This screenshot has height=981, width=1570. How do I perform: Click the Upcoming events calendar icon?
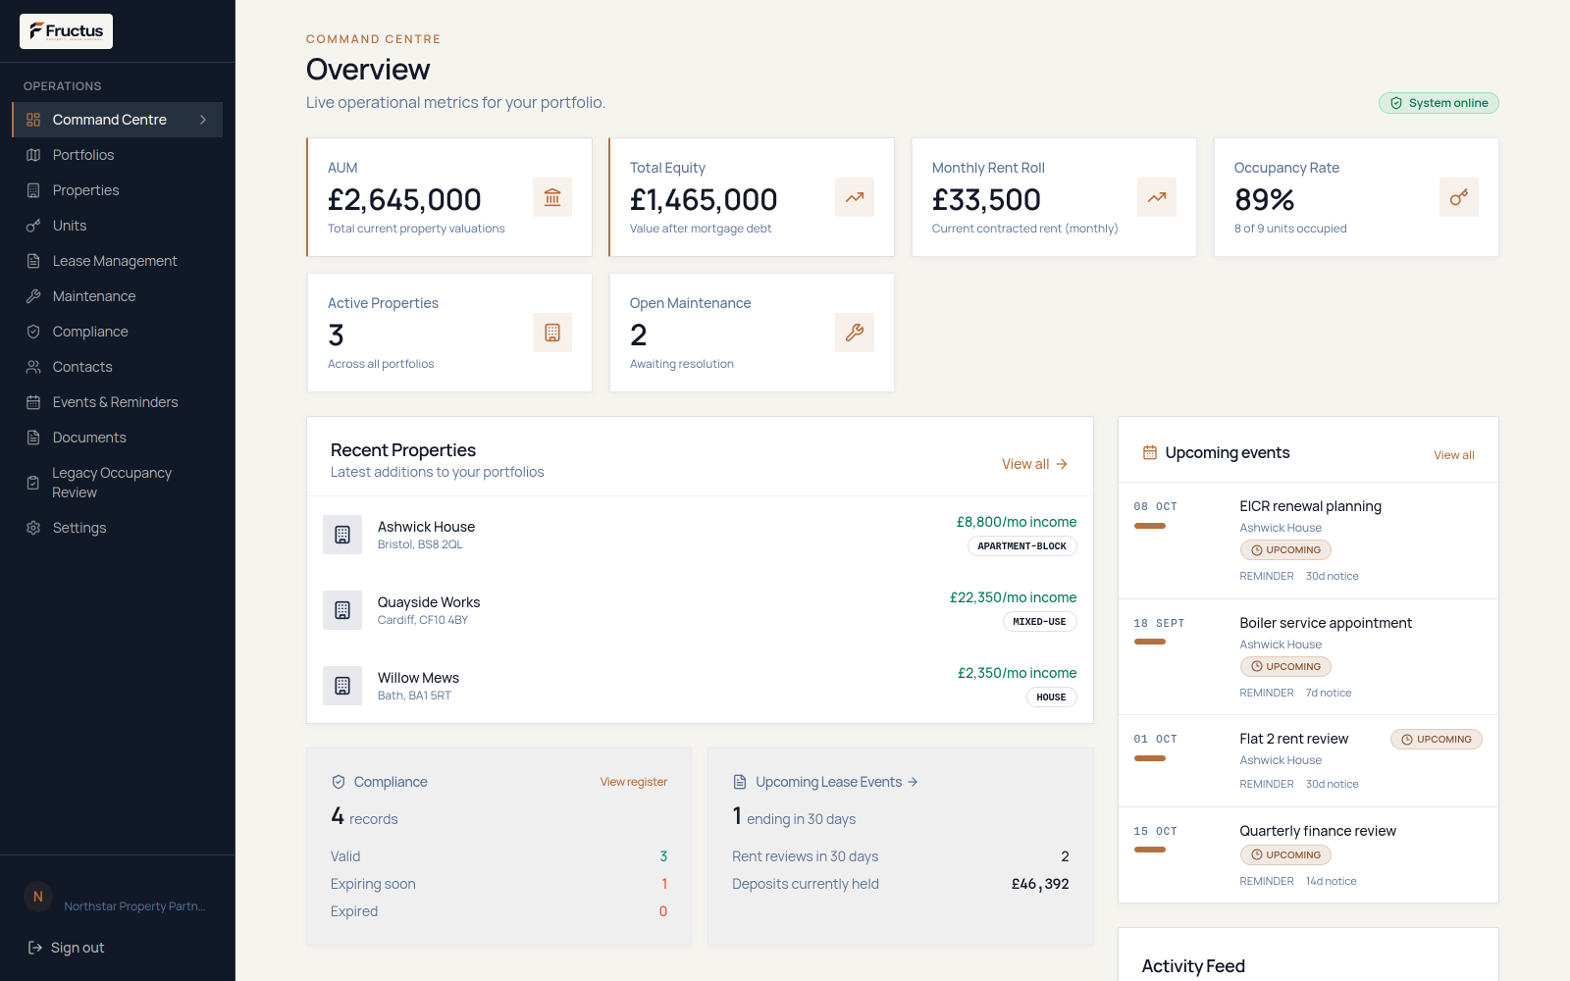point(1150,453)
